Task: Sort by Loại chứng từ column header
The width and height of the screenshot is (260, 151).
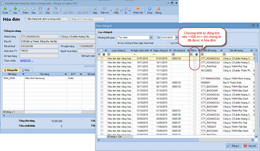Action: coord(118,50)
